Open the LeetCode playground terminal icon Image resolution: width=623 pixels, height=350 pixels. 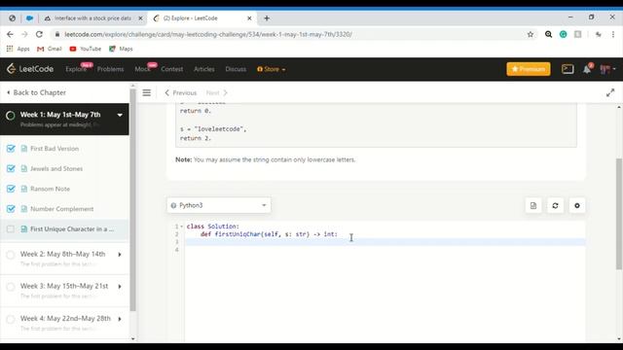[x=568, y=69]
